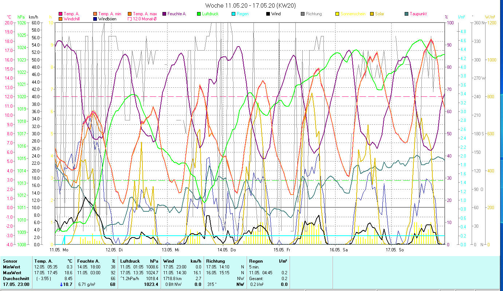Click the 15.05. Fr date on the time axis

tap(282, 250)
